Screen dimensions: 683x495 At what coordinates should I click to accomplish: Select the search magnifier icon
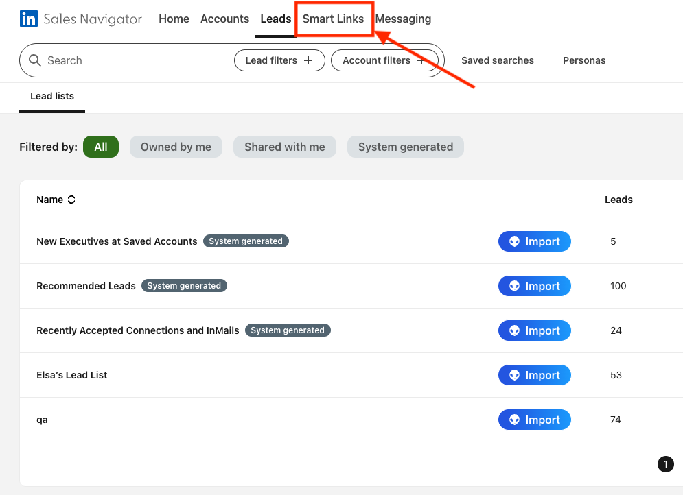point(35,60)
